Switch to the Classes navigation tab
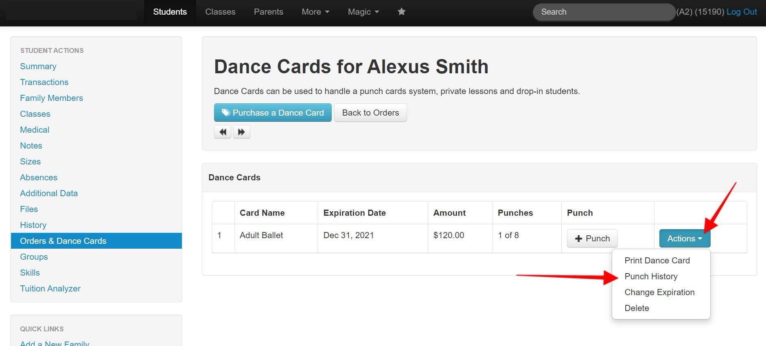Viewport: 766px width, 346px height. 220,12
